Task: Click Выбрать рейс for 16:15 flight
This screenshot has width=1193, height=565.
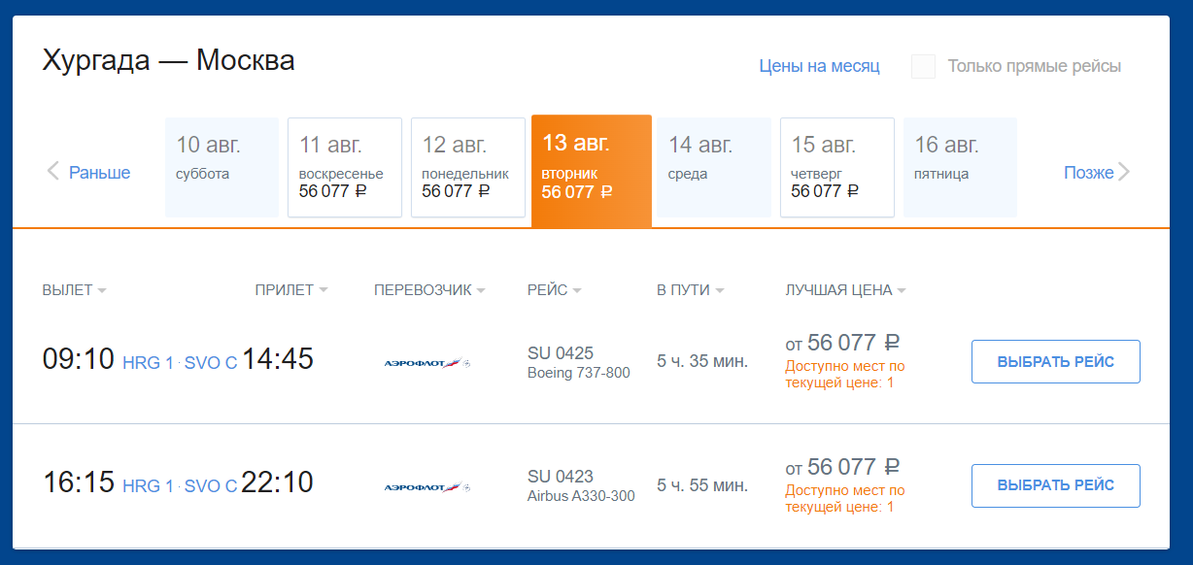Action: pos(1056,485)
